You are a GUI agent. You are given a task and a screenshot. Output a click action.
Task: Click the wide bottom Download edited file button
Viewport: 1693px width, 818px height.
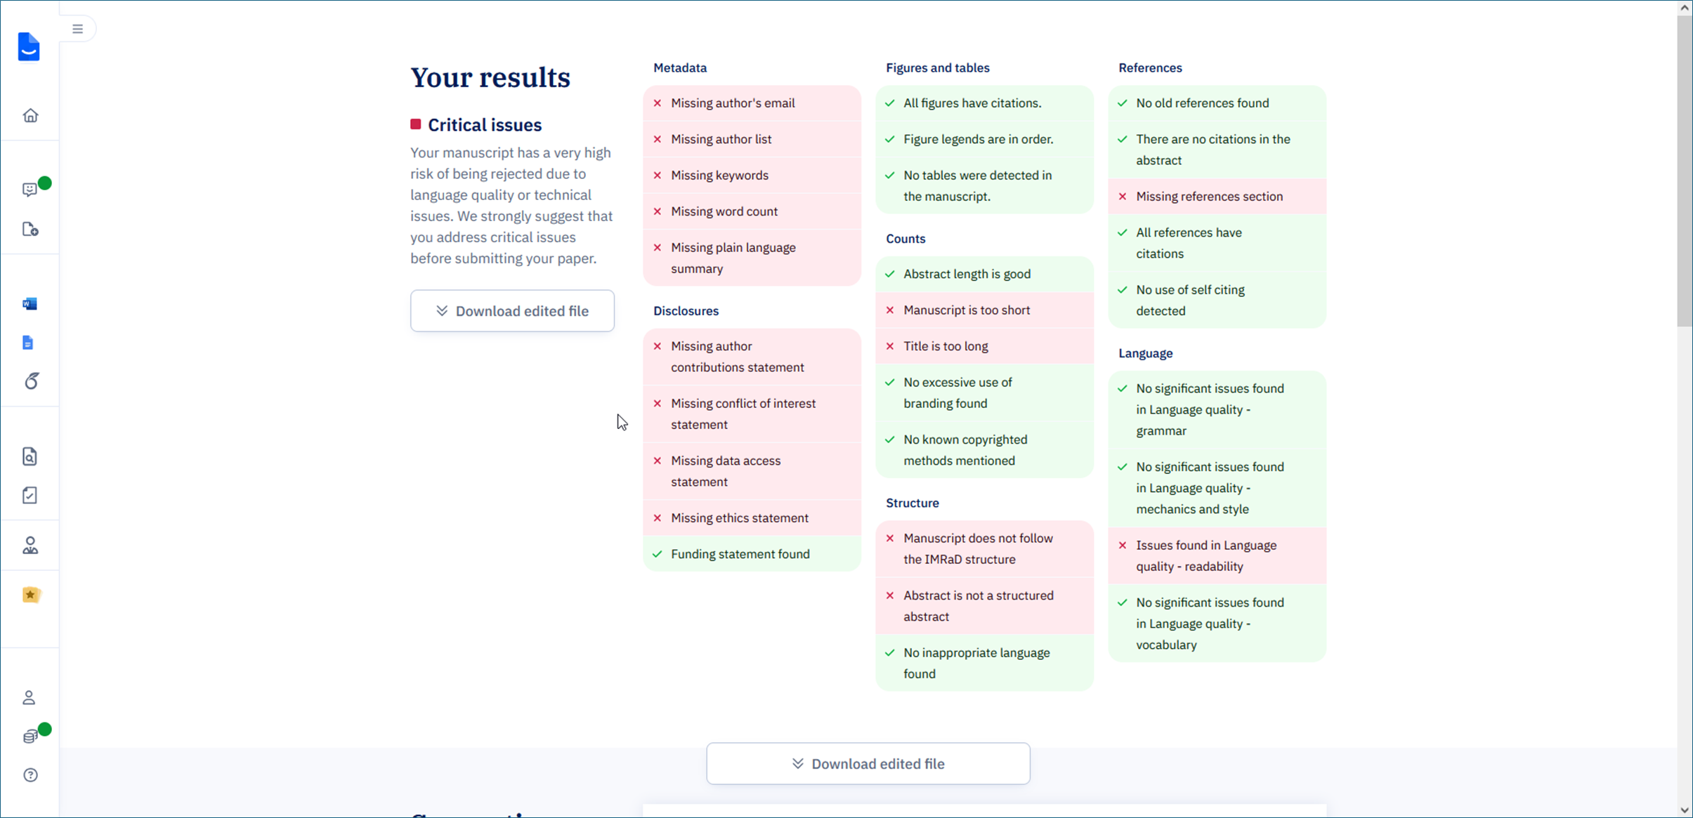[x=868, y=764]
